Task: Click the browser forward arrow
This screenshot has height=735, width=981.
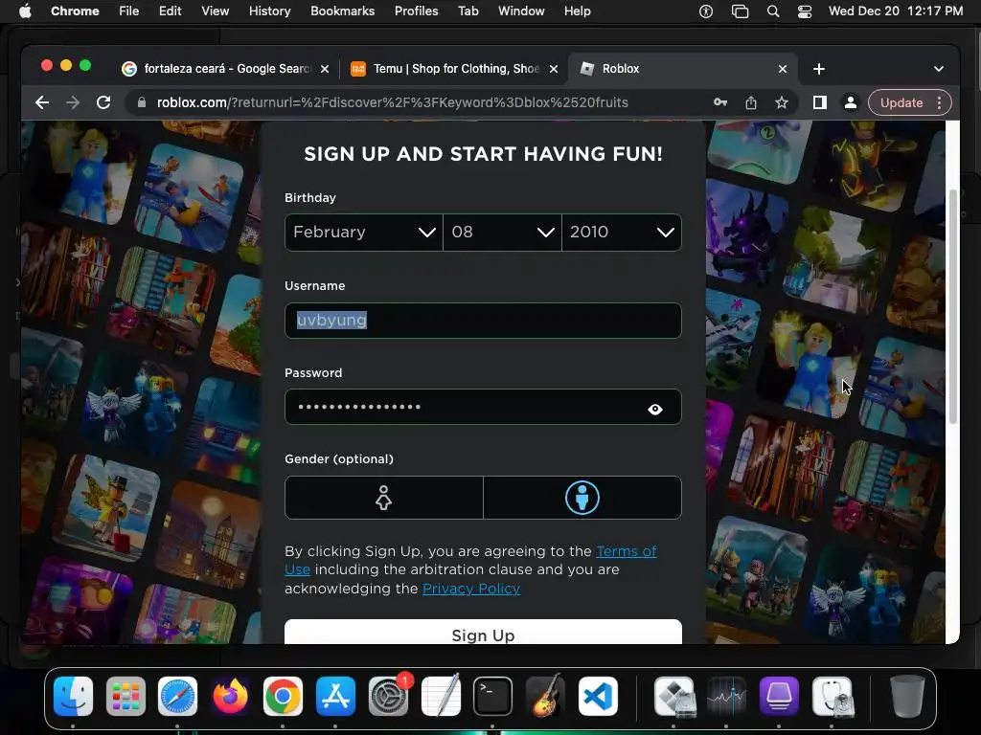Action: [73, 102]
